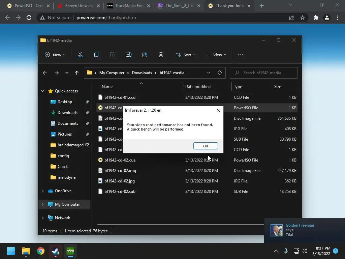
Task: Go forward in File Explorer
Action: click(57, 73)
